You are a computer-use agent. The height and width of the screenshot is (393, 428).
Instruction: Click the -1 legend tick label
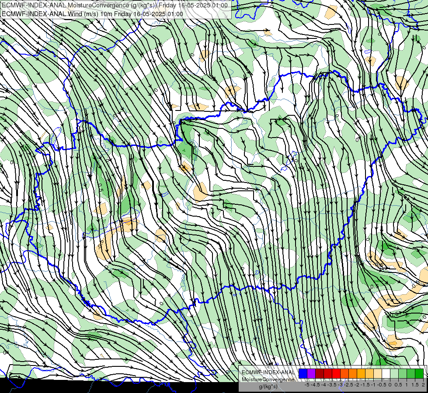pyautogui.click(x=373, y=385)
